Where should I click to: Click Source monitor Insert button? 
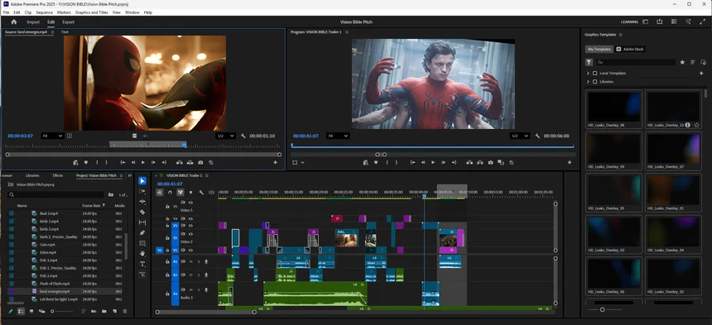(x=180, y=162)
